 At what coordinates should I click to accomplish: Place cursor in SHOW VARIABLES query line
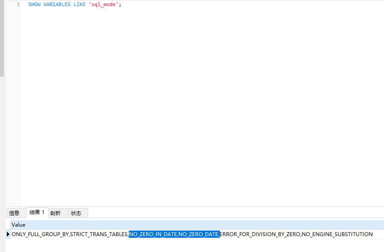(x=75, y=4)
